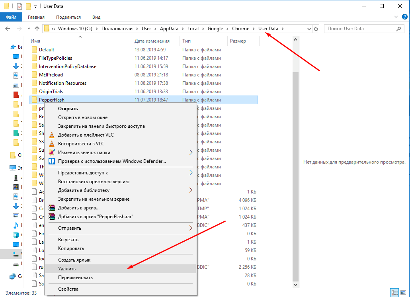The height and width of the screenshot is (297, 410).
Task: Sort by the Дата изменения column header
Action: point(156,41)
